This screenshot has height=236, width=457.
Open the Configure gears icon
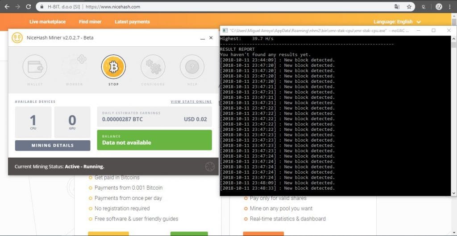click(x=153, y=67)
